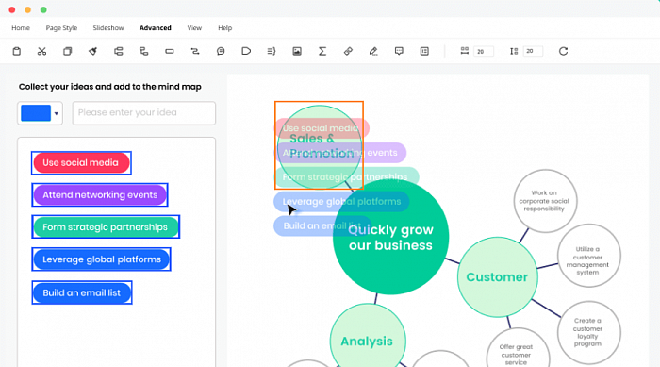Screen dimensions: 660x367
Task: Click the boundary tag shape icon
Action: 246,51
